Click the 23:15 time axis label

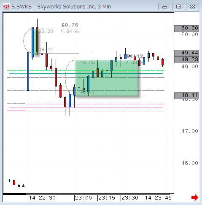point(107,198)
